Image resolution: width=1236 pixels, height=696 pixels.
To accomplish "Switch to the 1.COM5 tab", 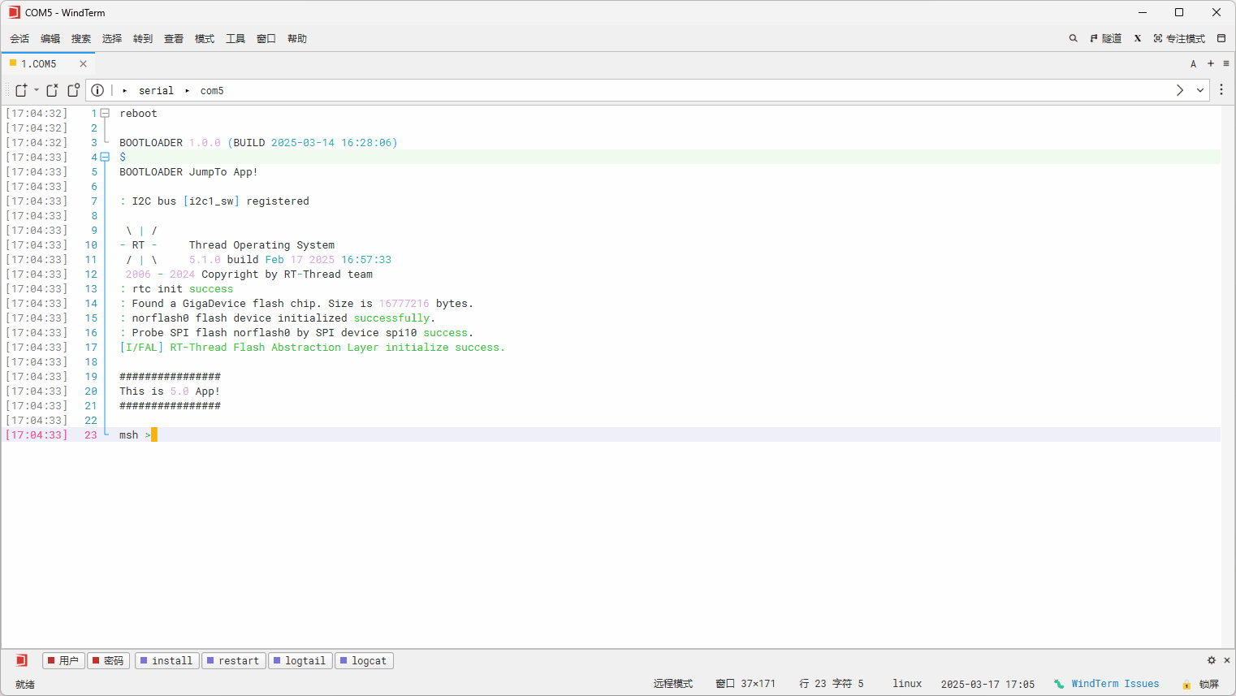I will pos(39,63).
